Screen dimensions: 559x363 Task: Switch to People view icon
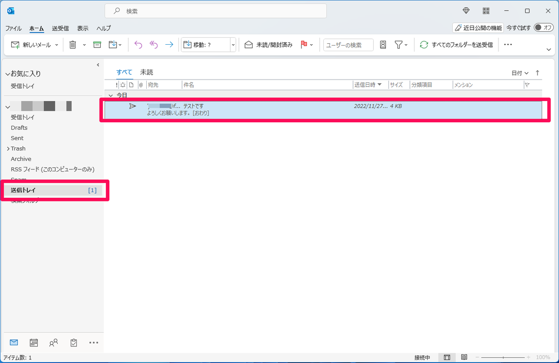point(54,343)
